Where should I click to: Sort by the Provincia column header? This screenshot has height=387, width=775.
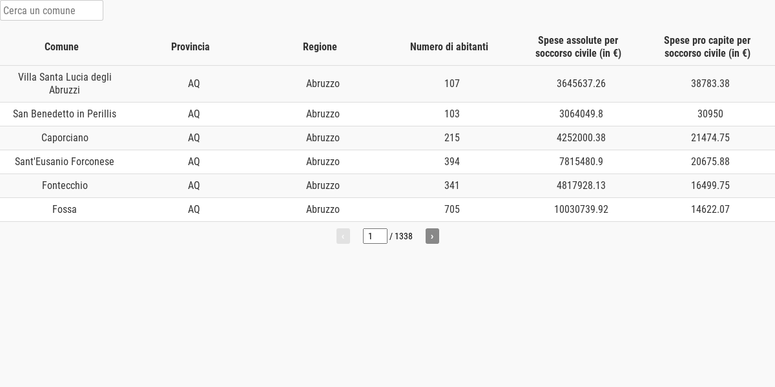pyautogui.click(x=191, y=46)
